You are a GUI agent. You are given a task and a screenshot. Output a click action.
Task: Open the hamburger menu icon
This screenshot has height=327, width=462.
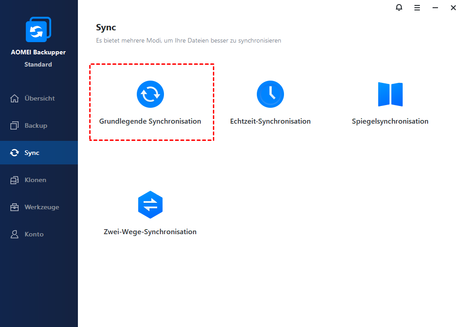coord(417,8)
